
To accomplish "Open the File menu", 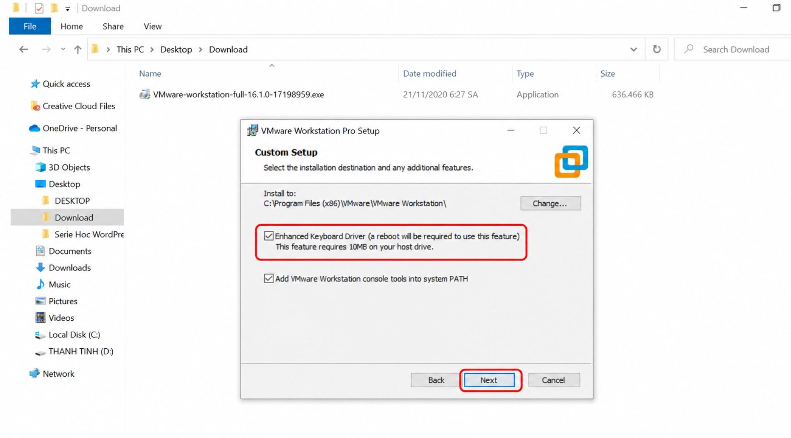I will click(x=30, y=26).
